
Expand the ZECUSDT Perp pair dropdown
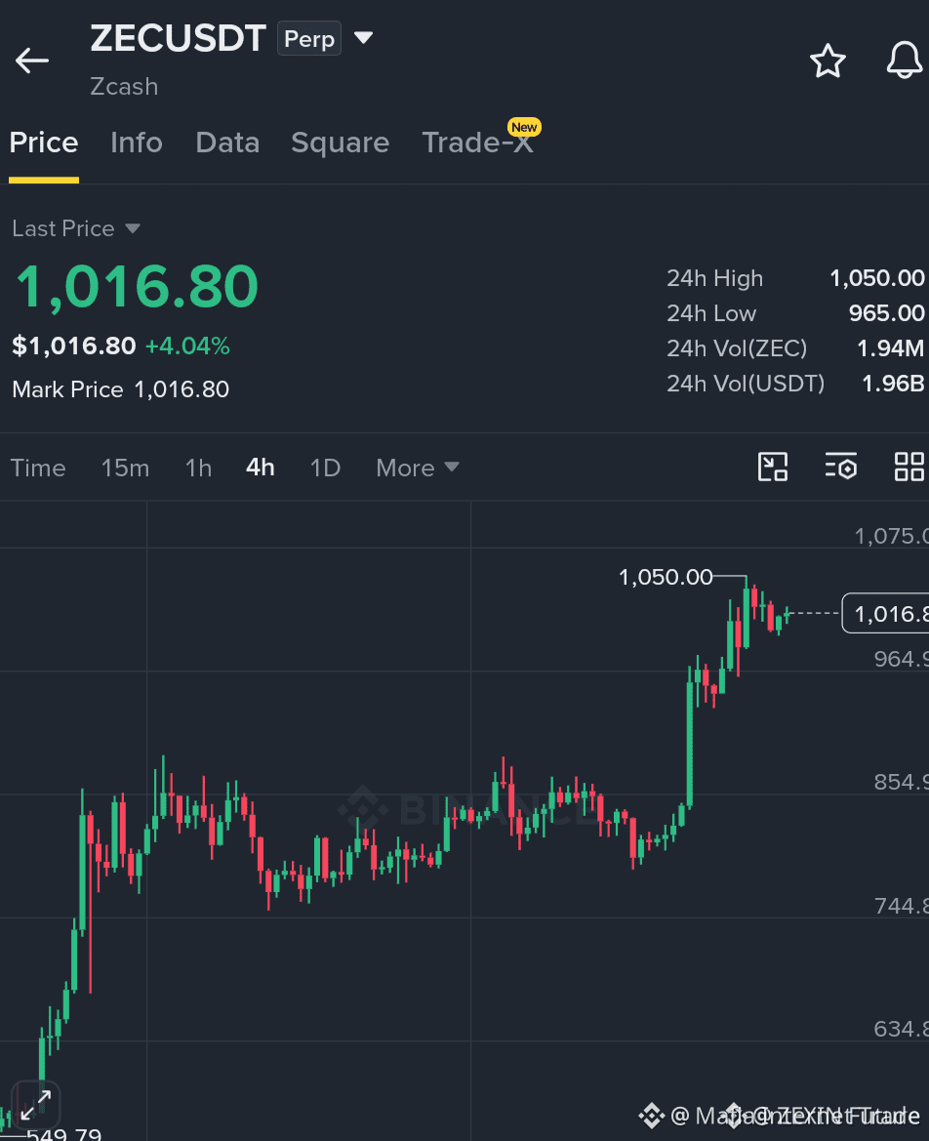363,37
